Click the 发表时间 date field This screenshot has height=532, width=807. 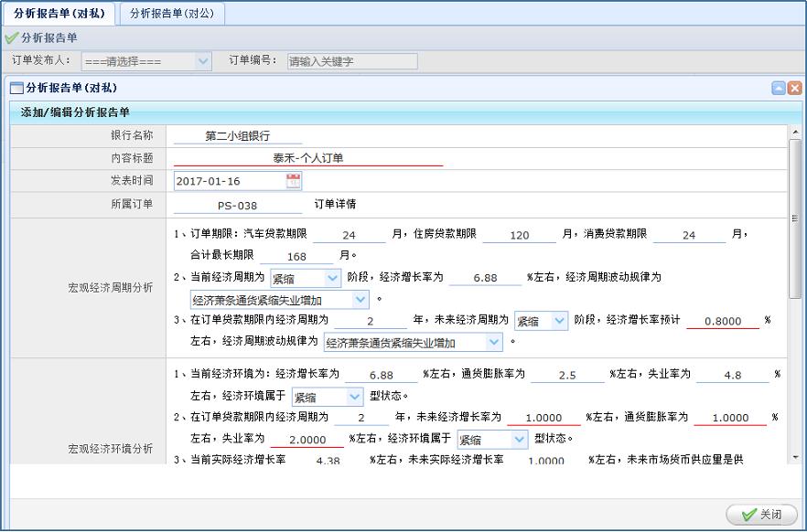point(229,181)
